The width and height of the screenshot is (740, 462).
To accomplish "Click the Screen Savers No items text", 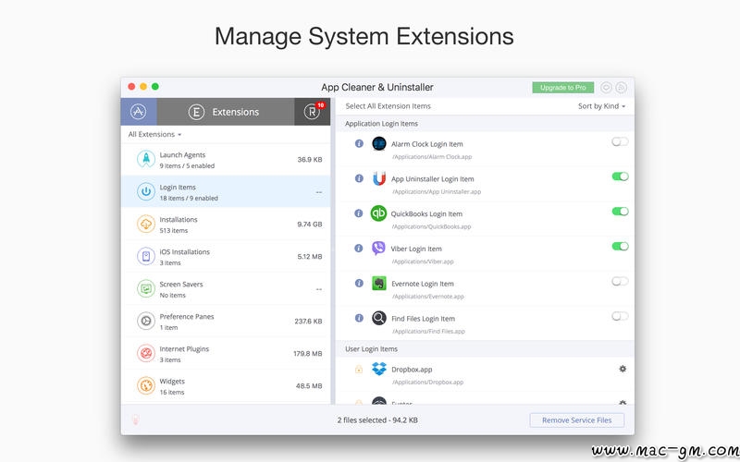I will [173, 296].
